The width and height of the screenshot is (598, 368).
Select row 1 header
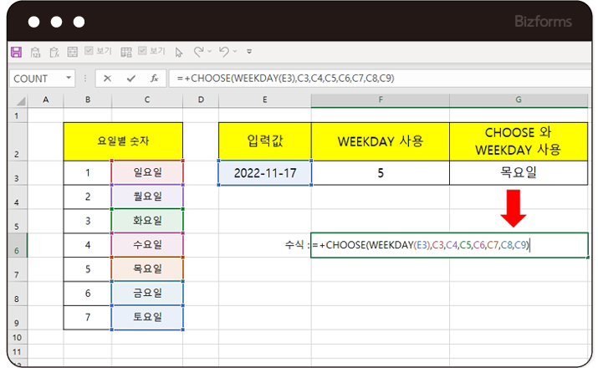pyautogui.click(x=18, y=116)
